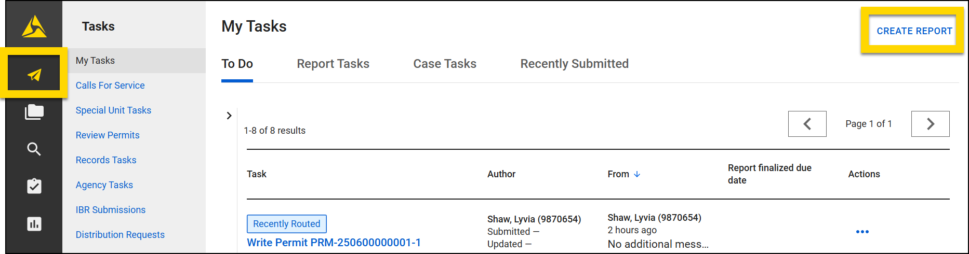
Task: Sort by the From column arrow
Action: [637, 174]
